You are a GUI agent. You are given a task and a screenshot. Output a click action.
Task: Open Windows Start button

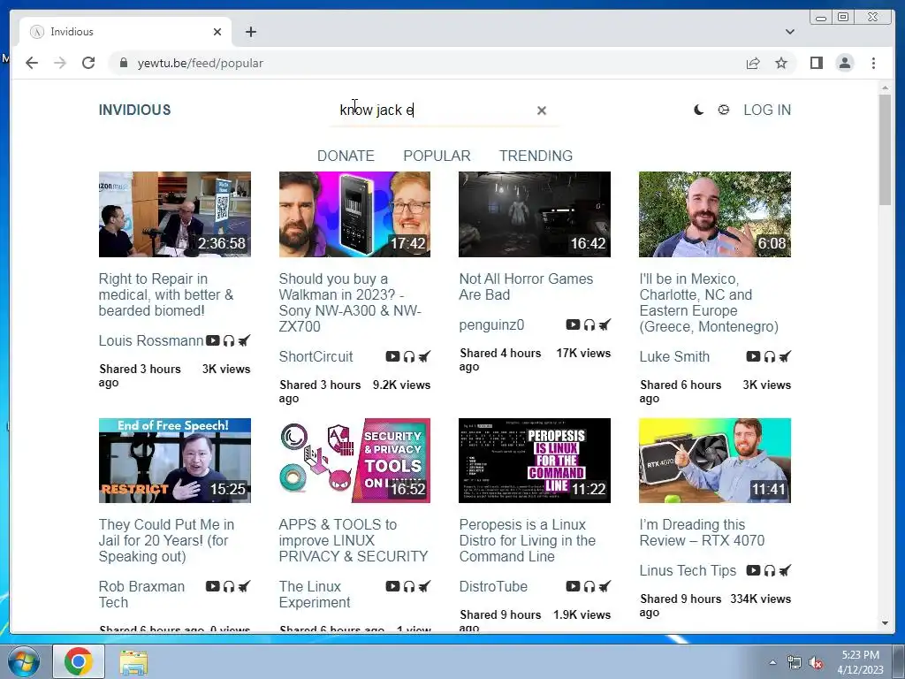(24, 661)
